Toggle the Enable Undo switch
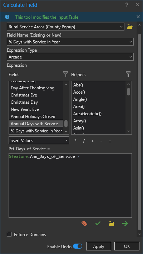This screenshot has height=254, width=143. coord(78,246)
